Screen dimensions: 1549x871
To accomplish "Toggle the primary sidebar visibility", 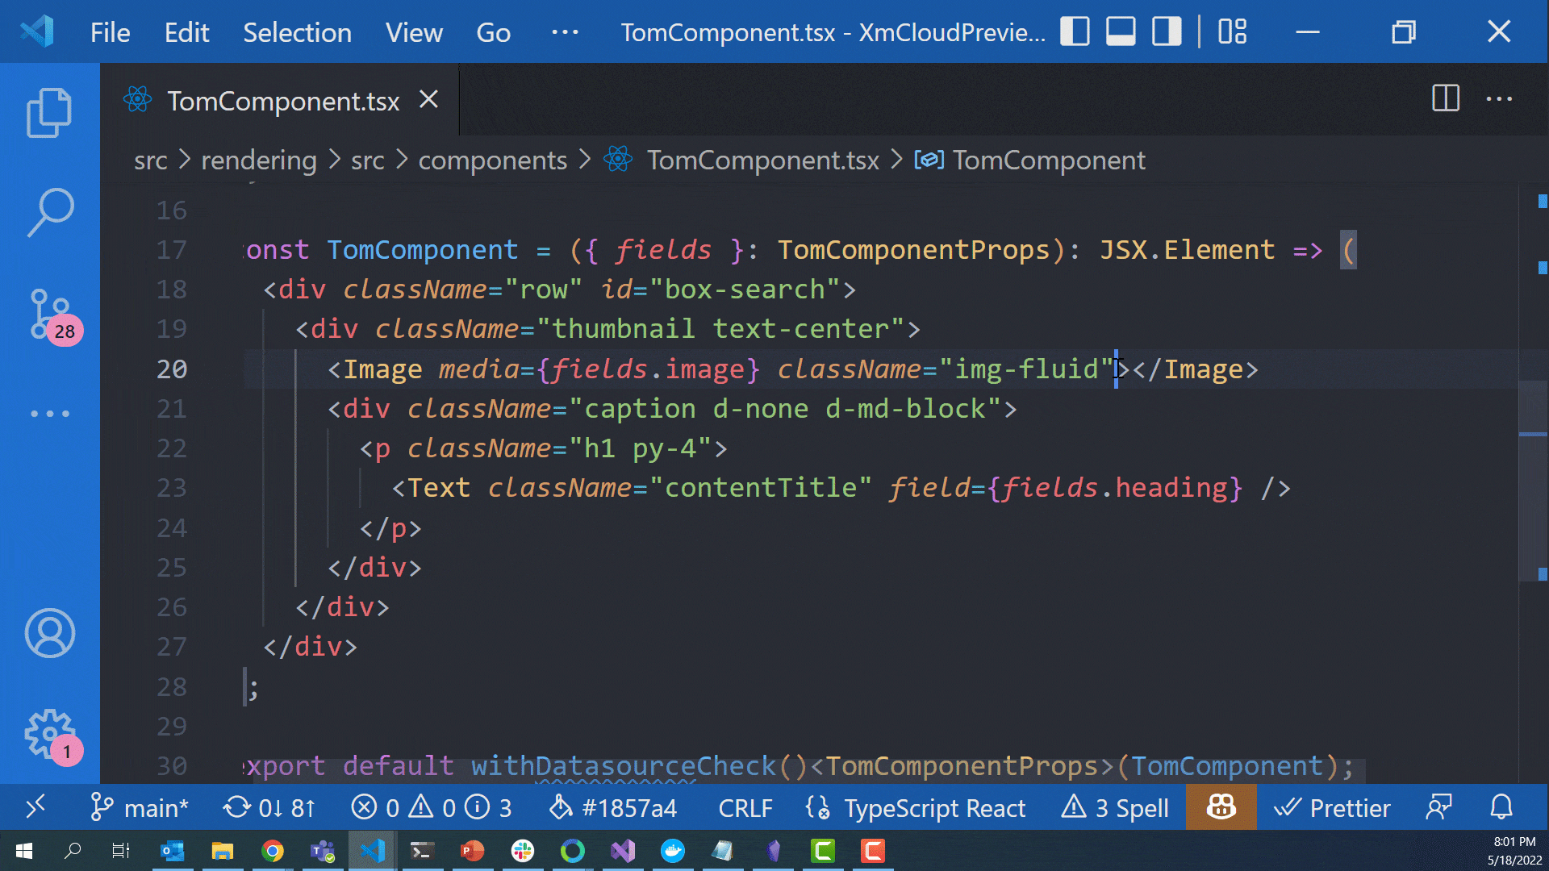I will point(1075,32).
